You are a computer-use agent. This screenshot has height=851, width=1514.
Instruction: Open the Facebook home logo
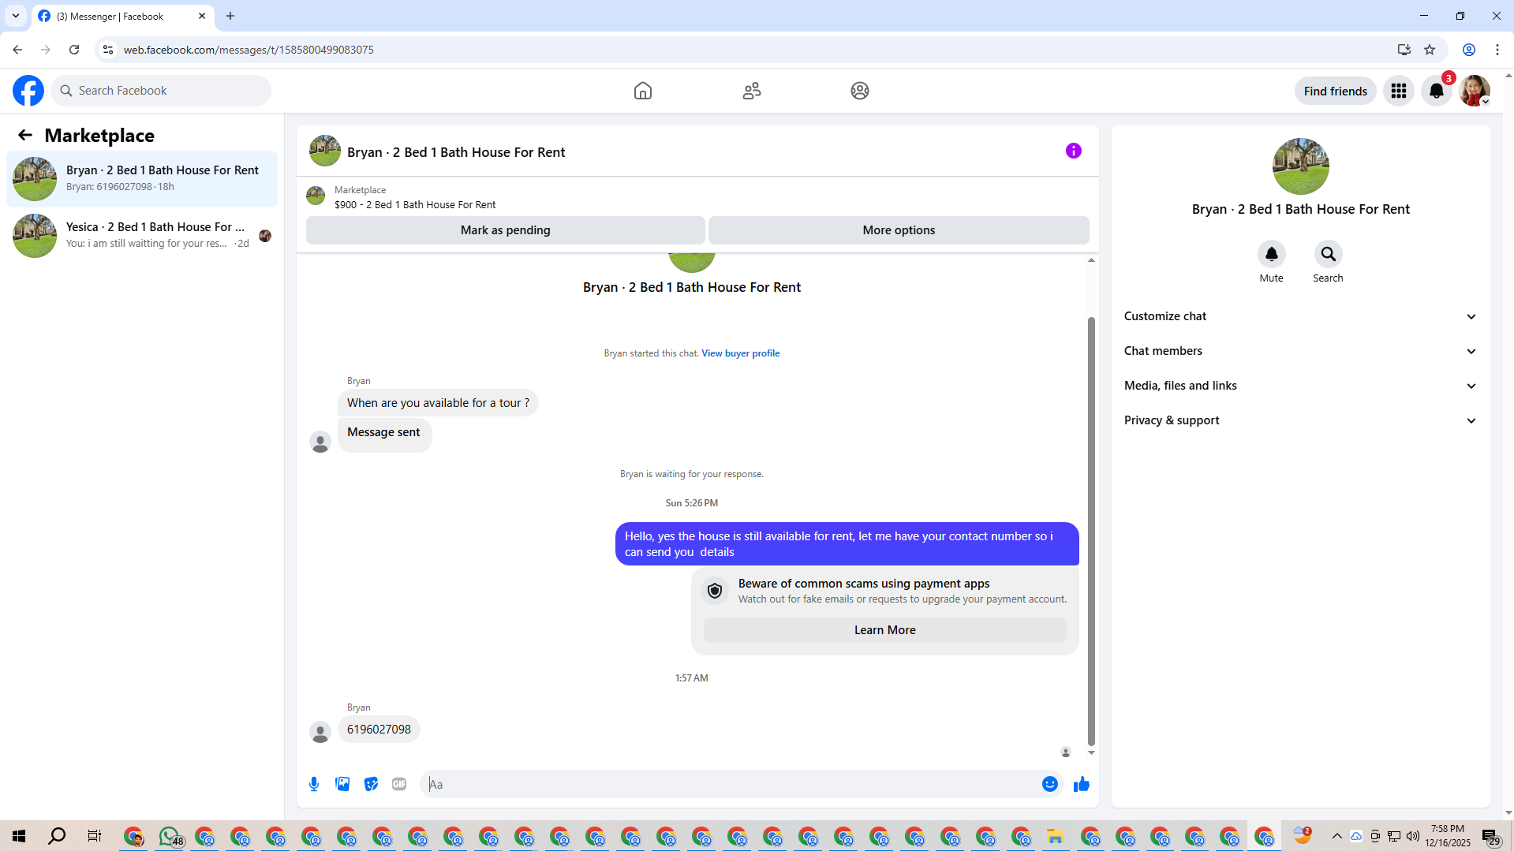(x=28, y=91)
